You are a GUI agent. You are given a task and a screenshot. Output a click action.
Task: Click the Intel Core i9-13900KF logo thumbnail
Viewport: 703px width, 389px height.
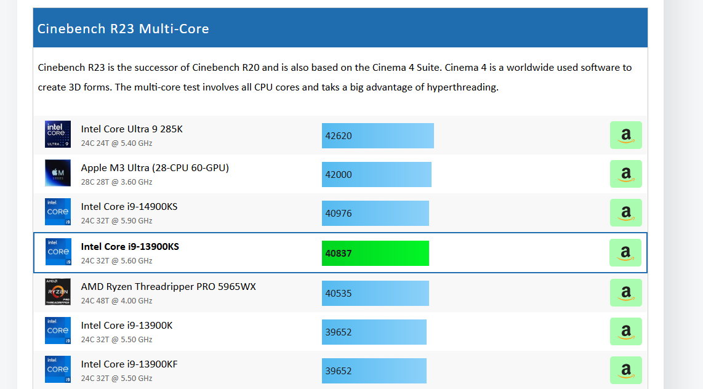tap(58, 369)
